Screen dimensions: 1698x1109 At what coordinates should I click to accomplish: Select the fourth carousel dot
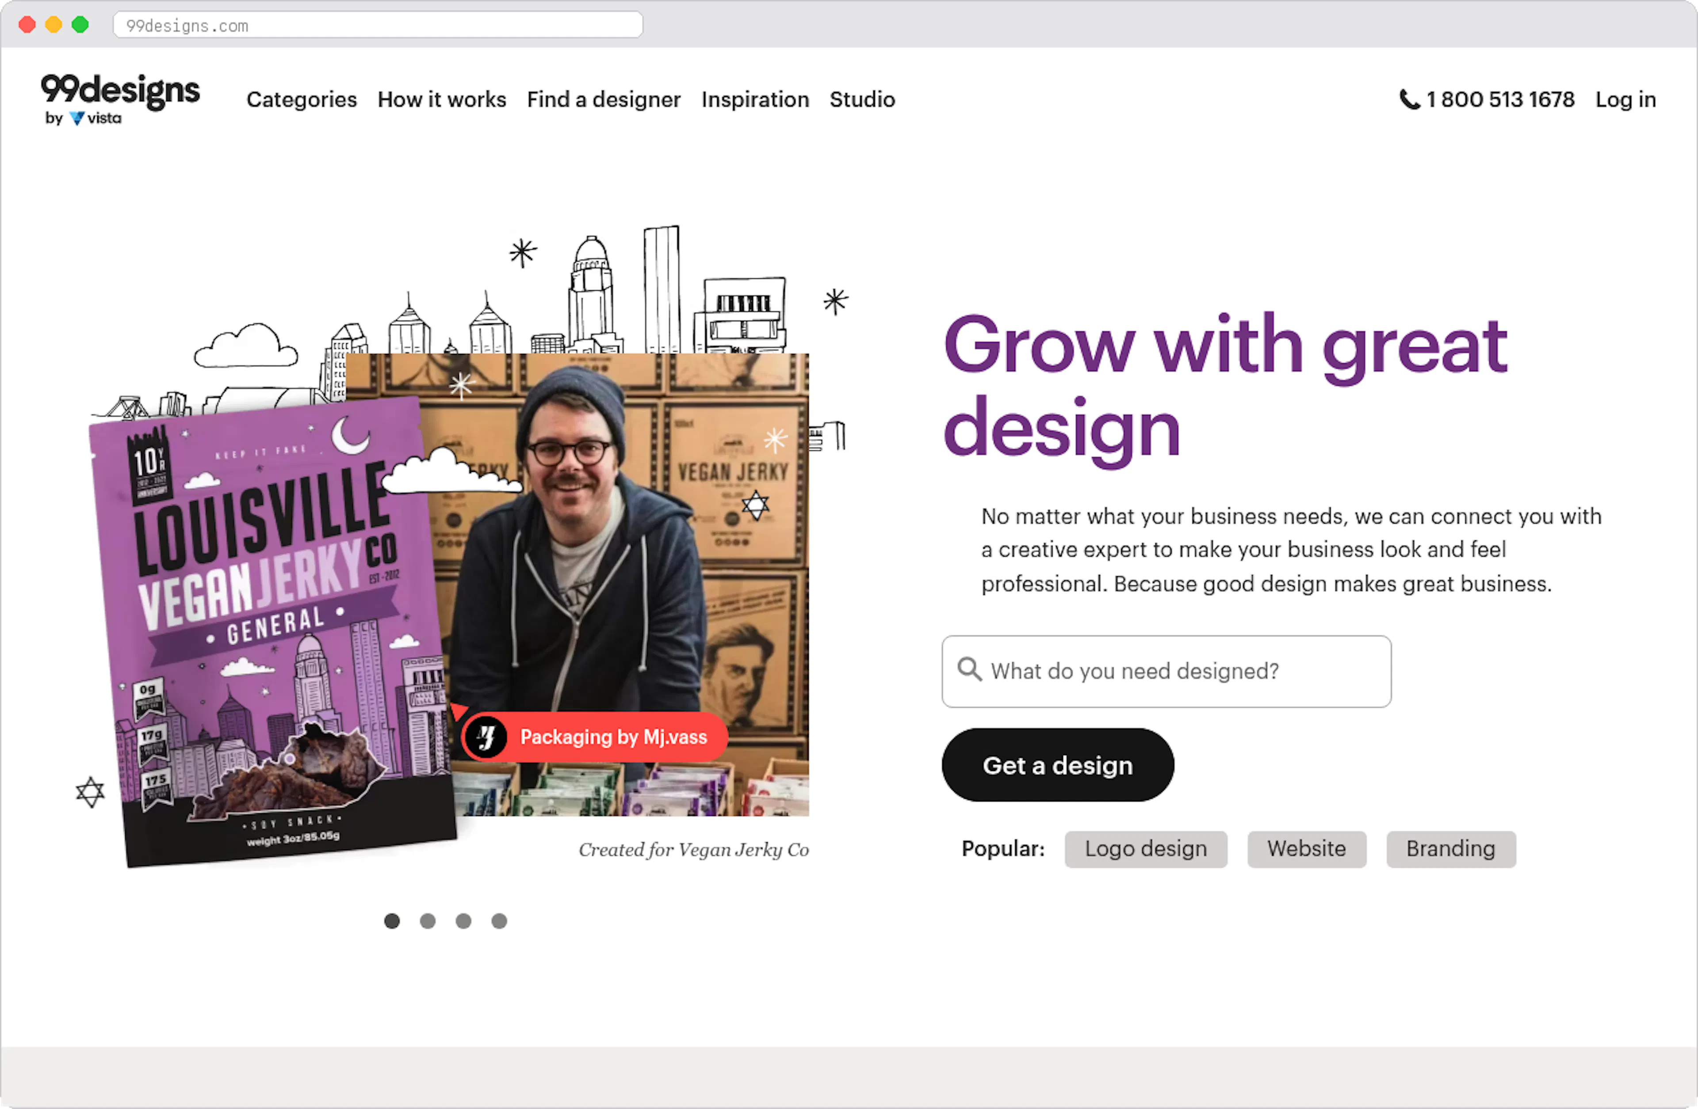coord(499,921)
